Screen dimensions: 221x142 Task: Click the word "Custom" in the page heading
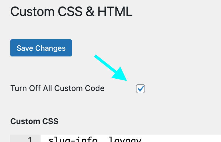(x=32, y=12)
